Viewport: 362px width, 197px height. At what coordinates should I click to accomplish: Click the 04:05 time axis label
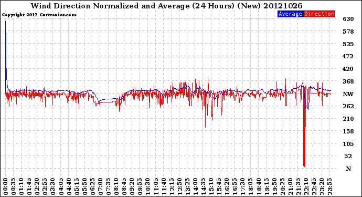(x=61, y=186)
